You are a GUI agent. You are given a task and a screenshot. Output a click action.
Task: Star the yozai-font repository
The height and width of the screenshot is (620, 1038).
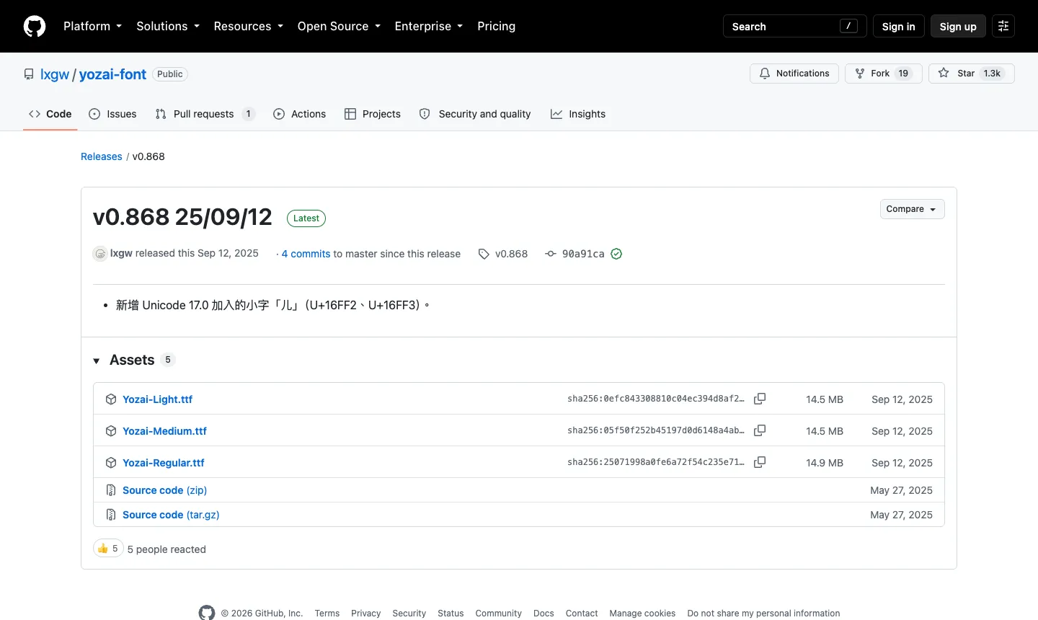click(972, 74)
